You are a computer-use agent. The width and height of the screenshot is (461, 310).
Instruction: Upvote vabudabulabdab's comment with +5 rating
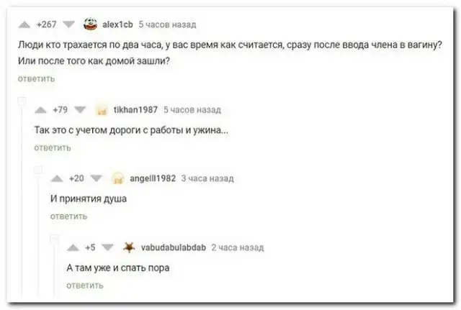73,247
